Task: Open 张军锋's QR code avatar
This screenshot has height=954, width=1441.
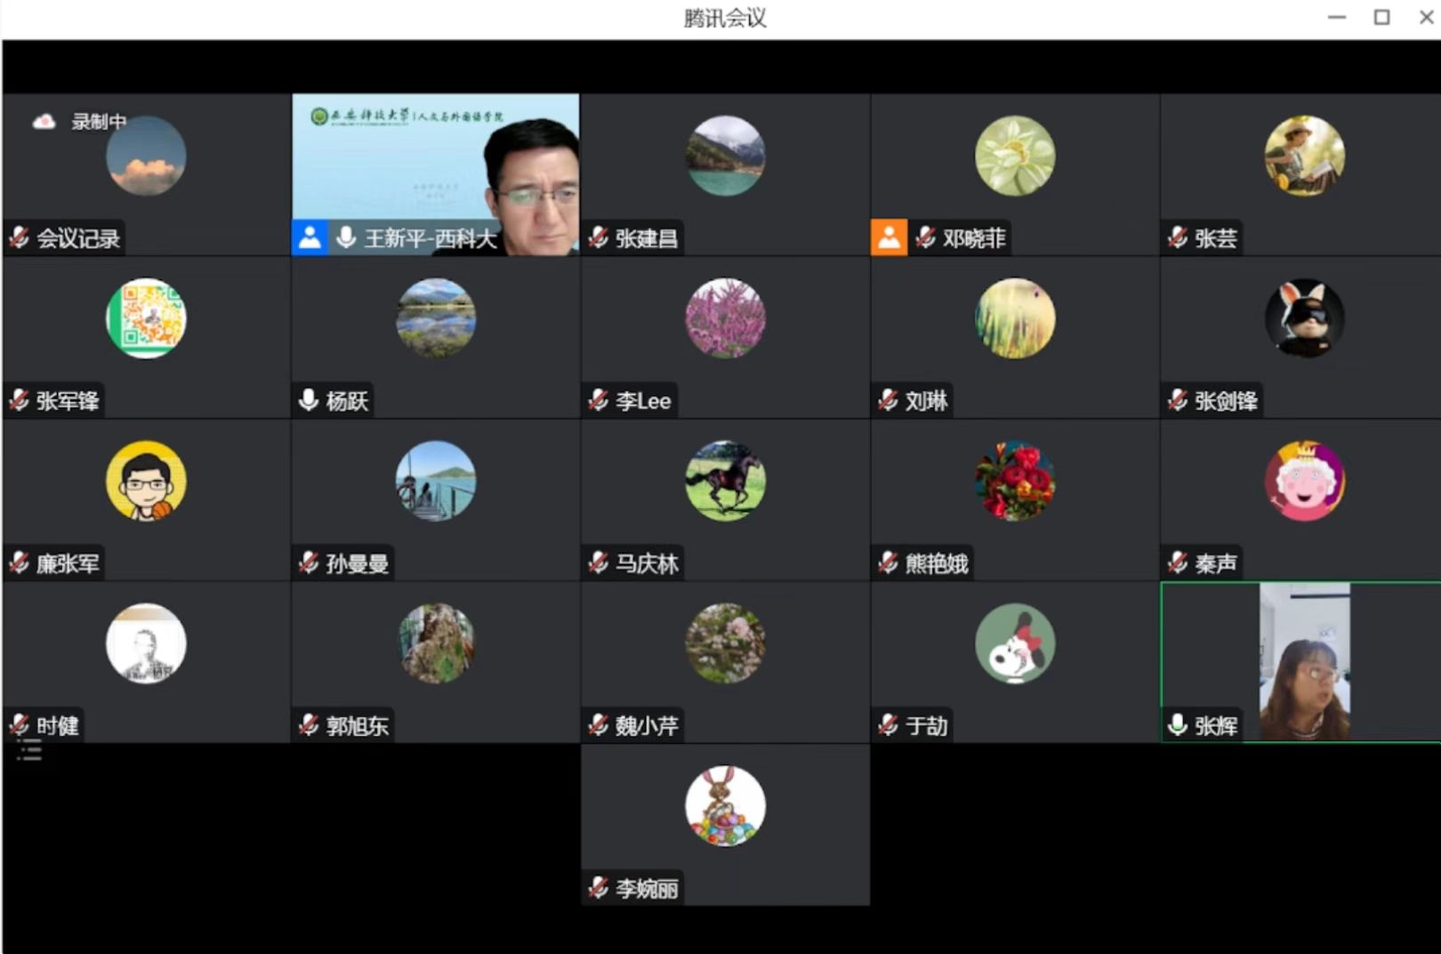Action: click(146, 319)
